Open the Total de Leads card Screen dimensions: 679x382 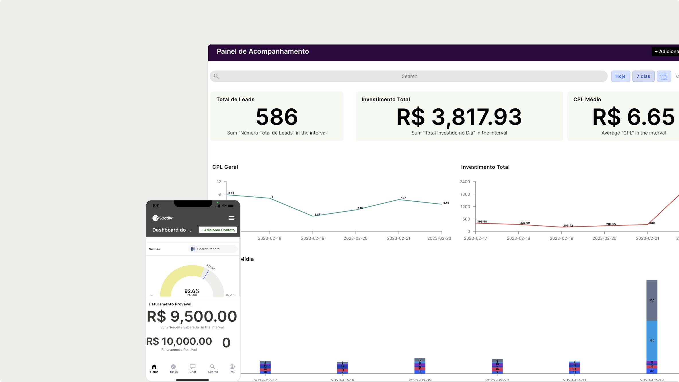pyautogui.click(x=277, y=116)
